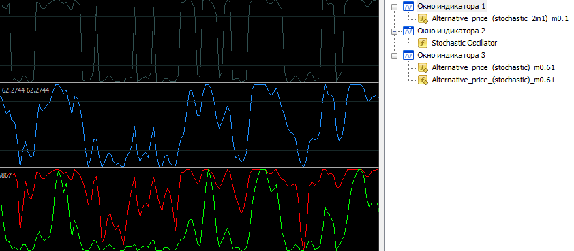This screenshot has width=574, height=251.
Task: Click the chart window icon of Окно индикатора 1
Action: 408,6
